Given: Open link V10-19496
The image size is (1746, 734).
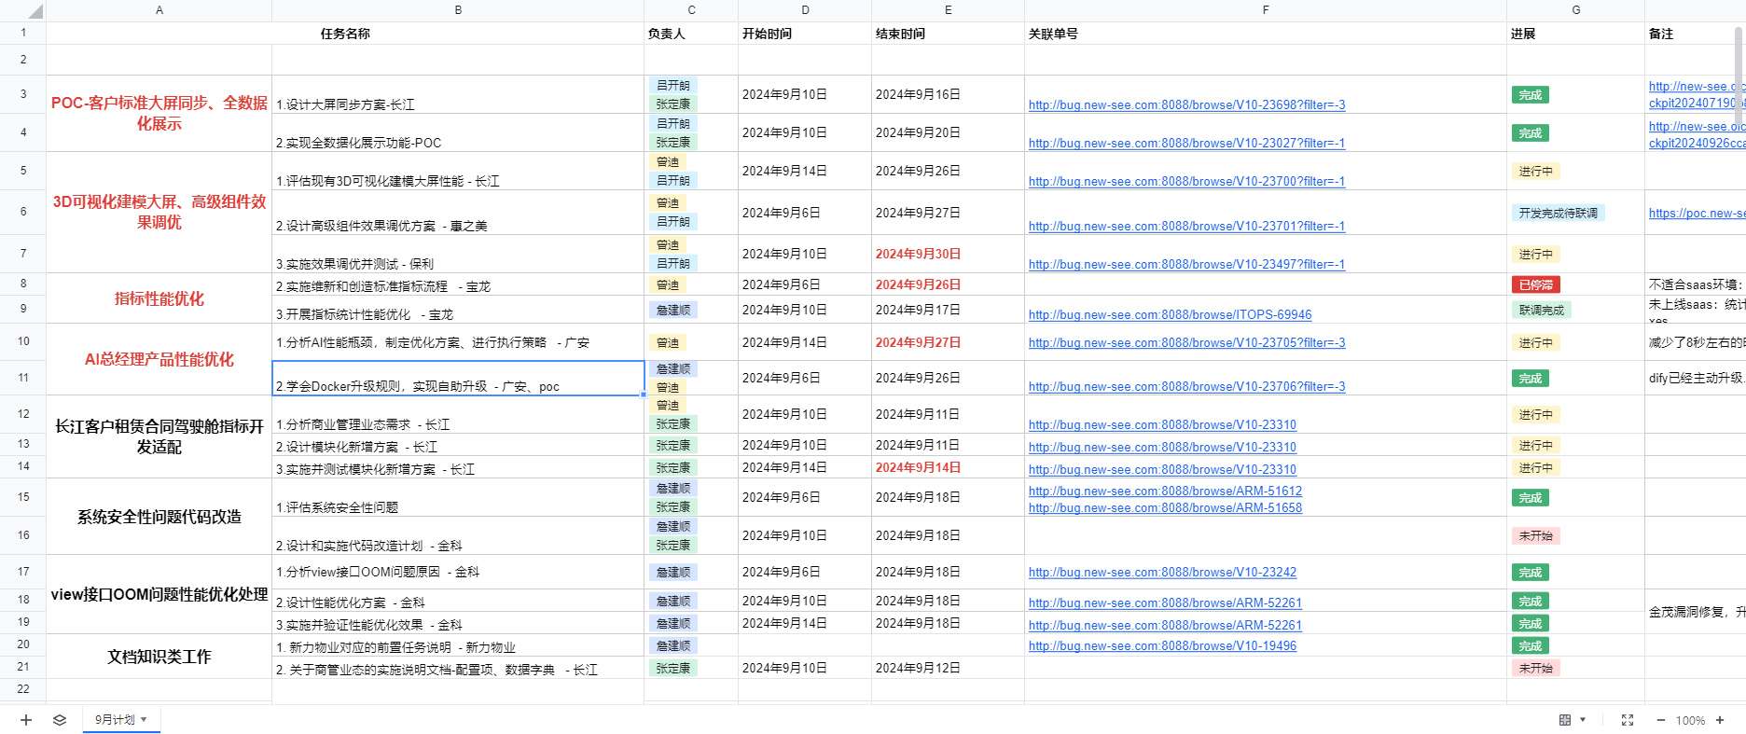Looking at the screenshot, I should [x=1162, y=646].
